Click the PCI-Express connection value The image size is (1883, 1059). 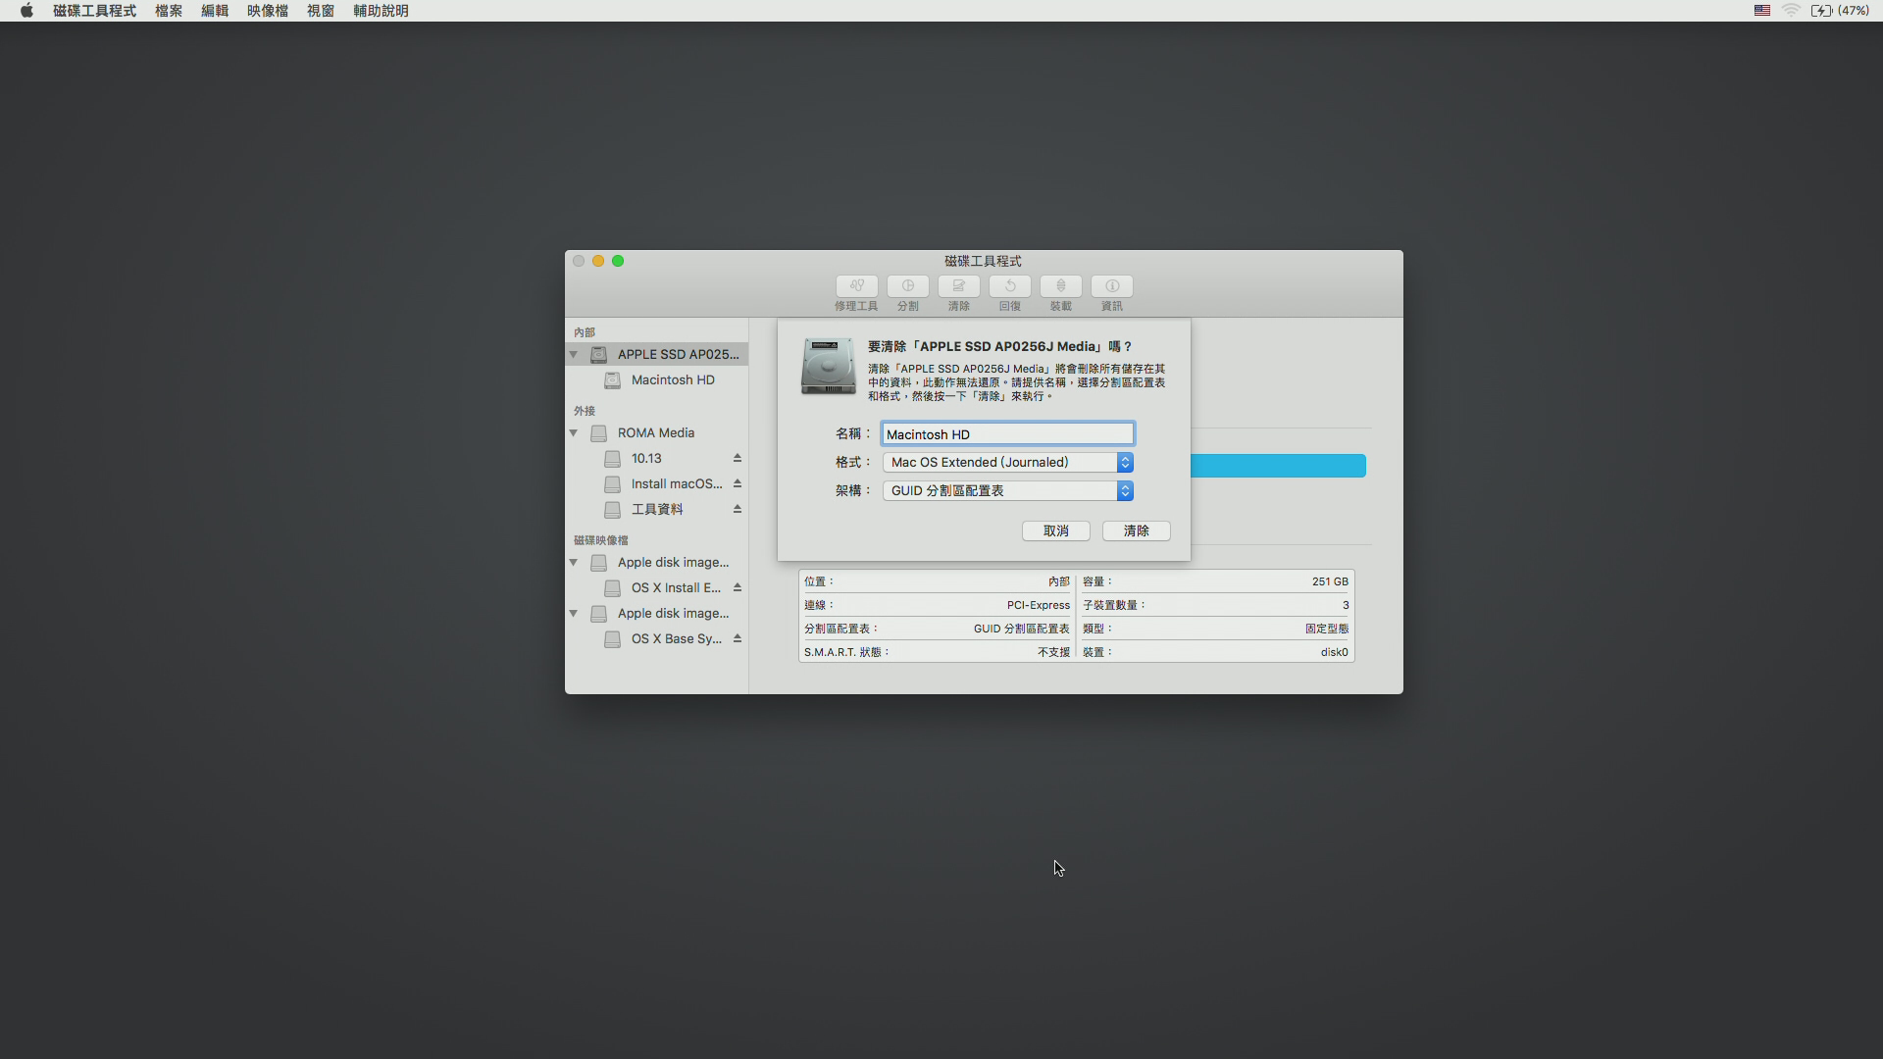[x=1038, y=605]
